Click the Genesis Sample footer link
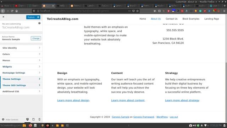Image resolution: width=227 pixels, height=128 pixels. pos(121,117)
